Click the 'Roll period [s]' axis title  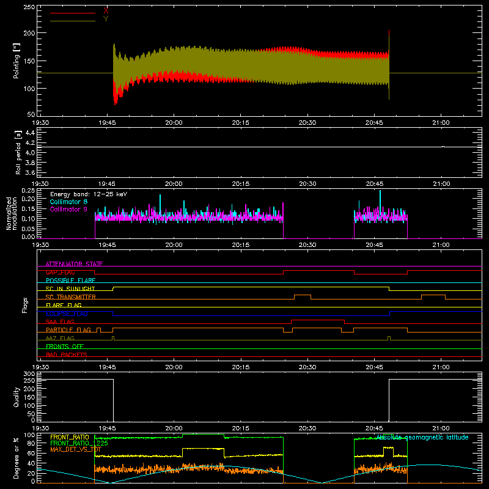coord(18,152)
